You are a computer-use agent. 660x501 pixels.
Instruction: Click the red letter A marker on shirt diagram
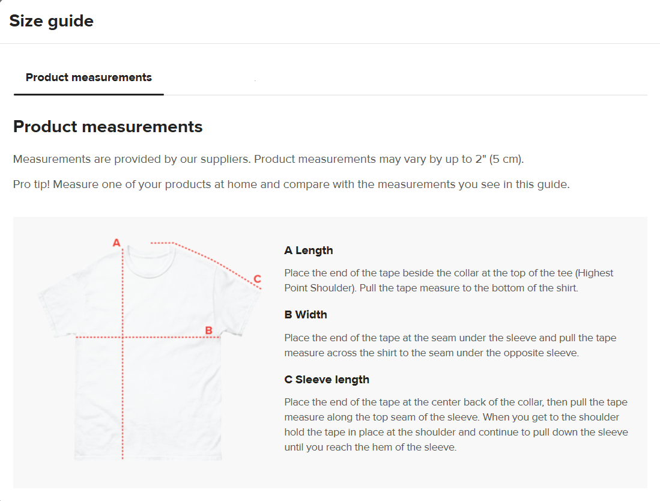click(x=117, y=243)
